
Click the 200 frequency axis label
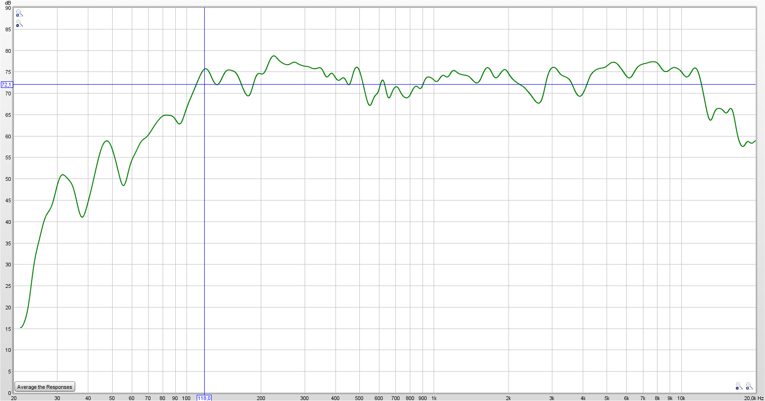261,398
